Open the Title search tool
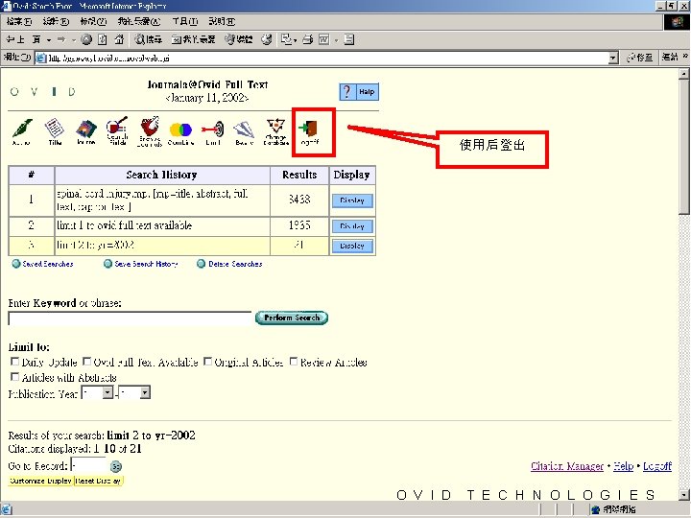This screenshot has width=691, height=518. (54, 131)
